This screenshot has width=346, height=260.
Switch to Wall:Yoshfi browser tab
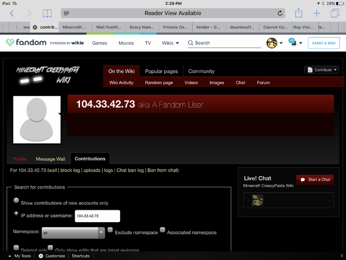pos(109,27)
